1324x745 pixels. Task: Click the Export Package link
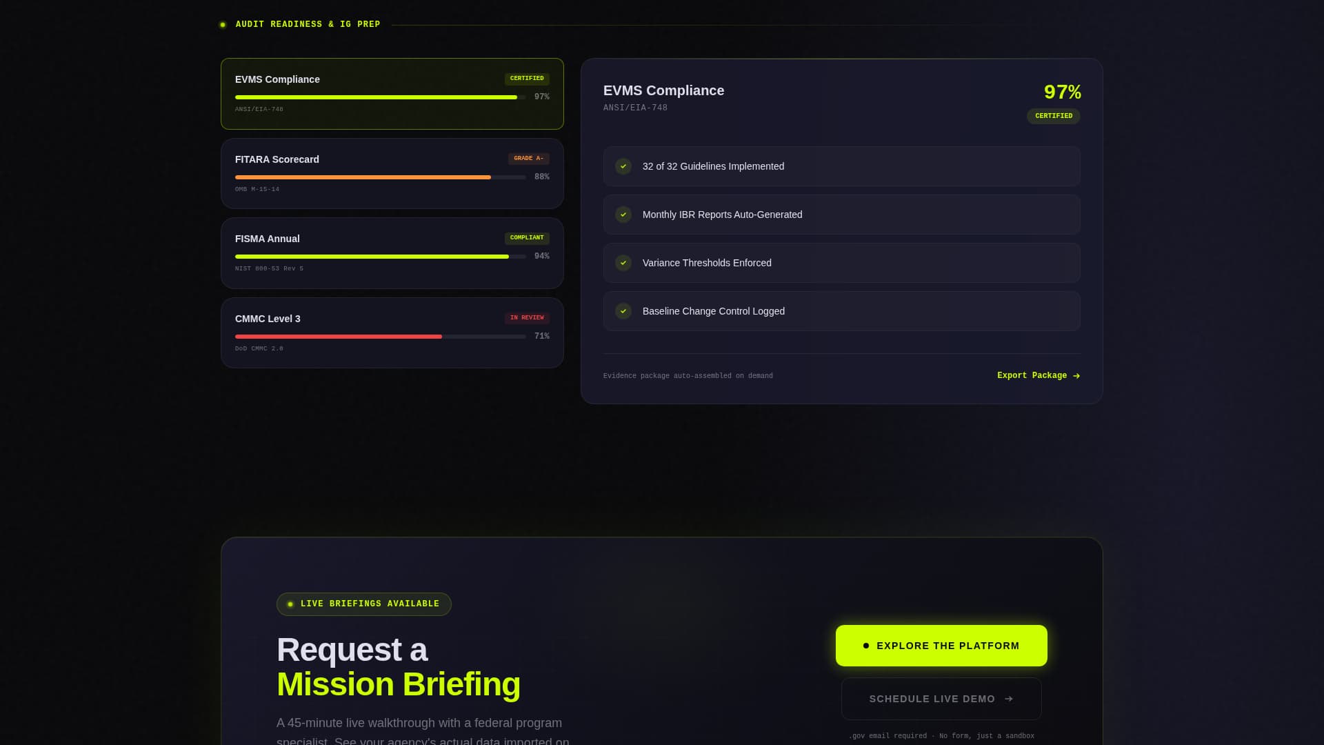(x=1039, y=376)
